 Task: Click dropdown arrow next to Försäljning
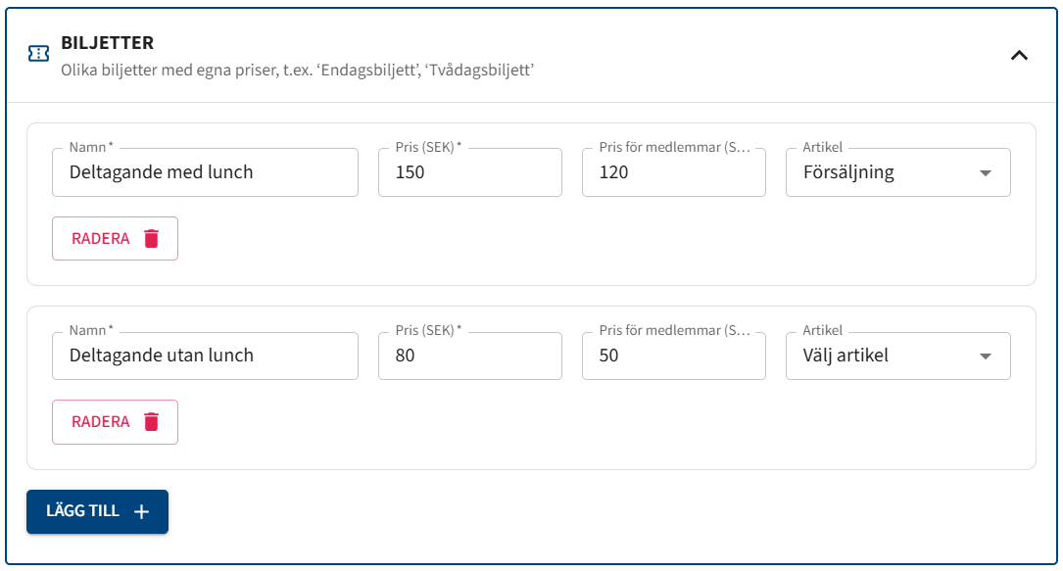point(985,173)
